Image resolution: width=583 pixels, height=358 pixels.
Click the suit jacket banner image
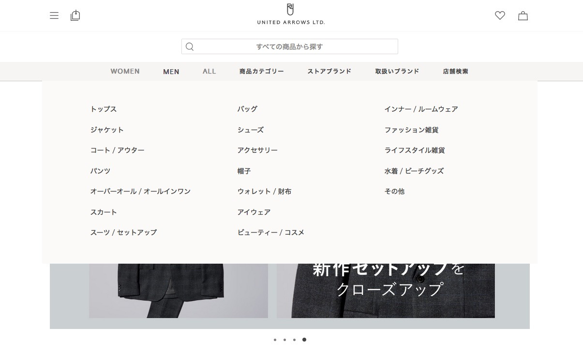click(178, 291)
